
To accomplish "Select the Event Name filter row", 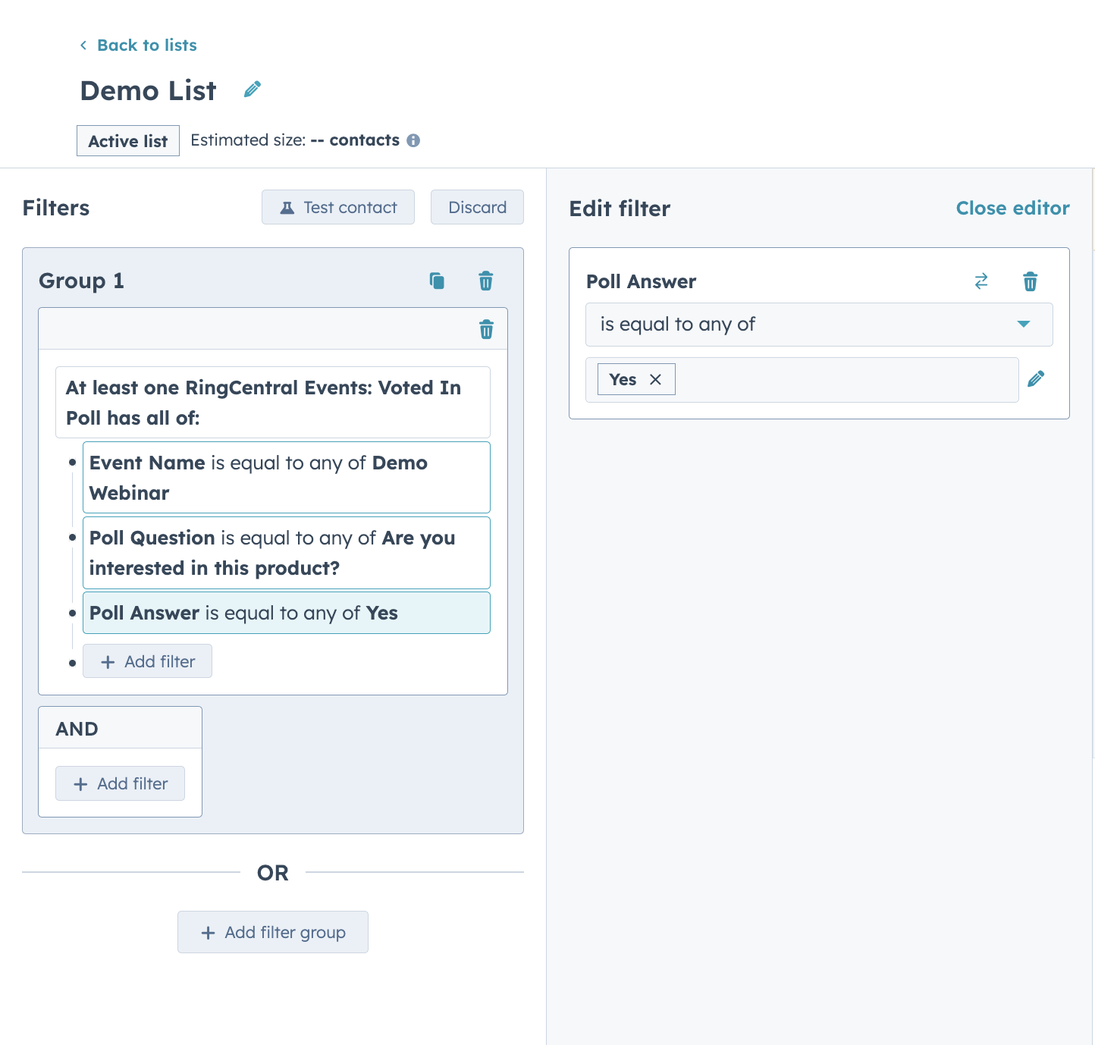I will pyautogui.click(x=287, y=478).
